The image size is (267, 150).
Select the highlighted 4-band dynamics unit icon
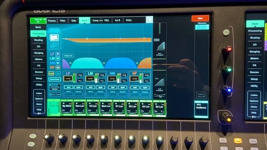54,38
